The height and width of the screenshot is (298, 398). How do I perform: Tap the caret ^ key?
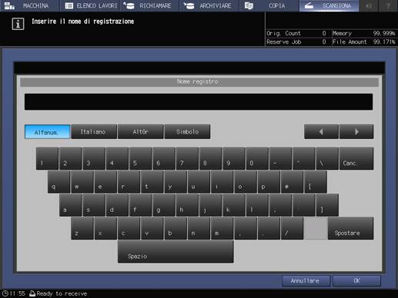point(304,158)
